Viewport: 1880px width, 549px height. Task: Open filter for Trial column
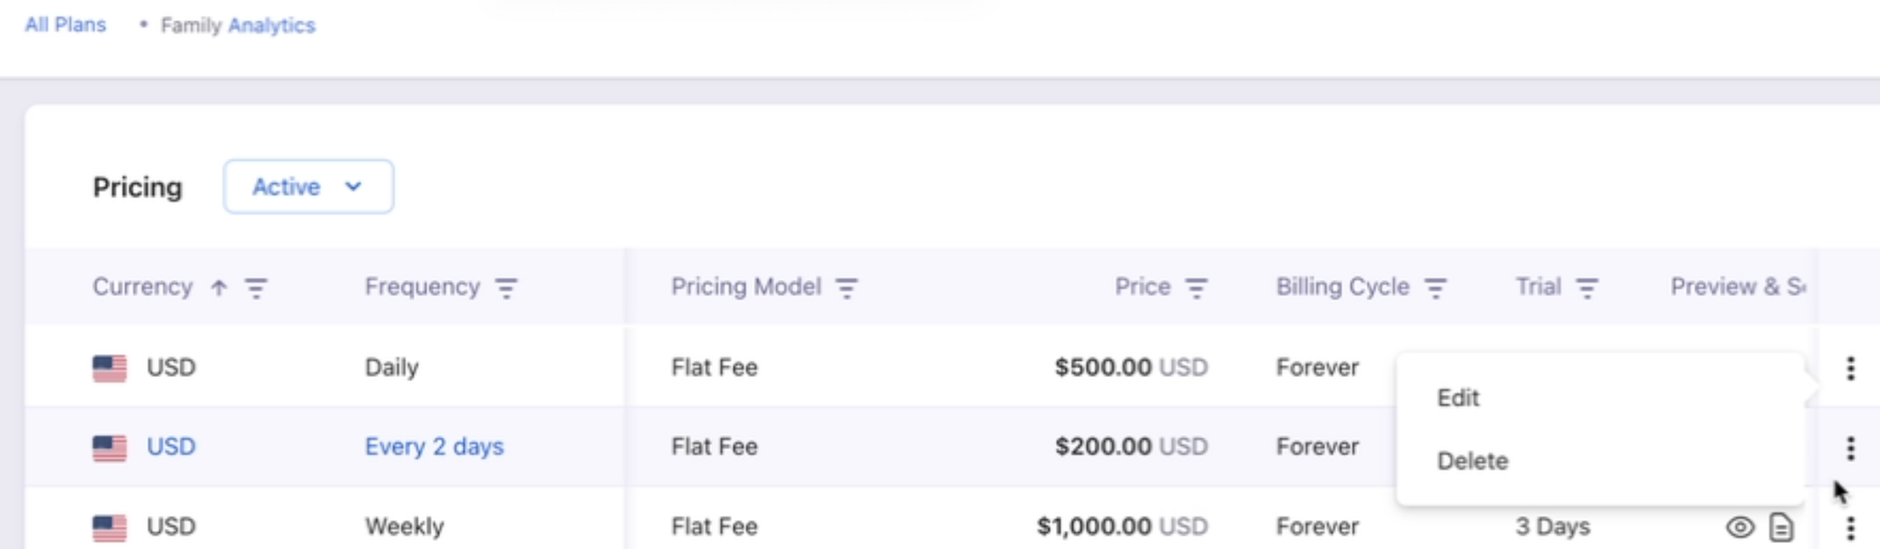[1586, 289]
